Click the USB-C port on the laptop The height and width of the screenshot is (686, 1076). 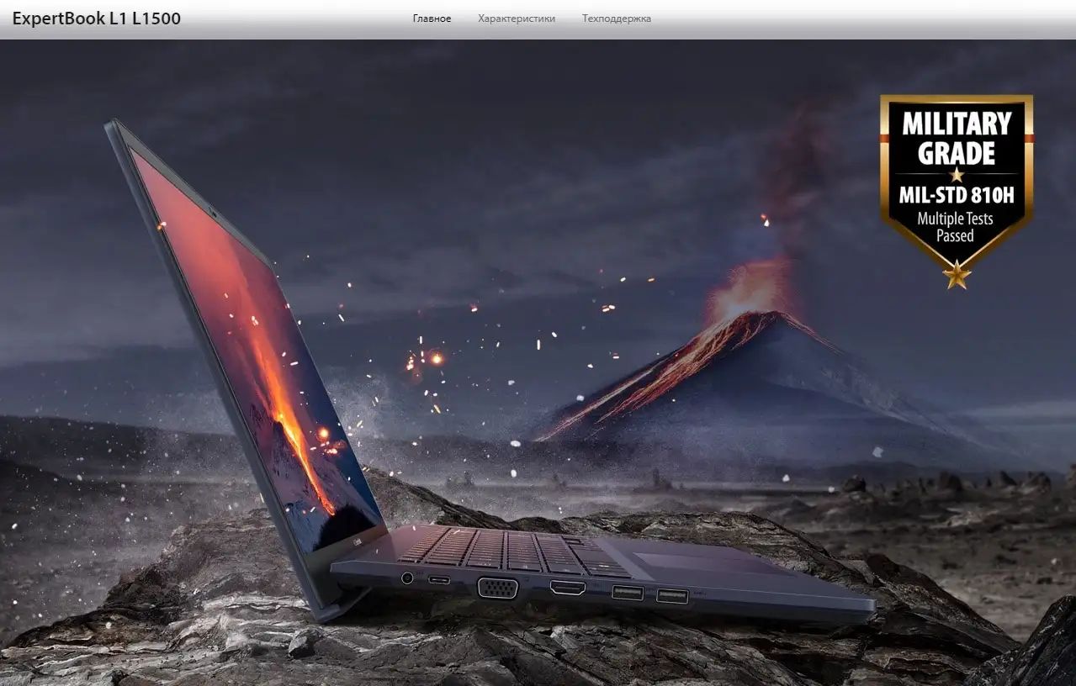438,579
